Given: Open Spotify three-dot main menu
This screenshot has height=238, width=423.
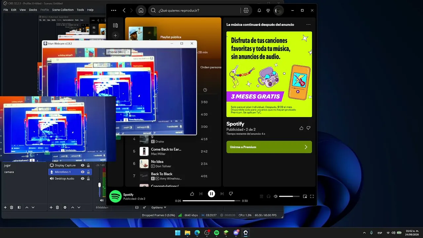Looking at the screenshot, I should (x=114, y=10).
